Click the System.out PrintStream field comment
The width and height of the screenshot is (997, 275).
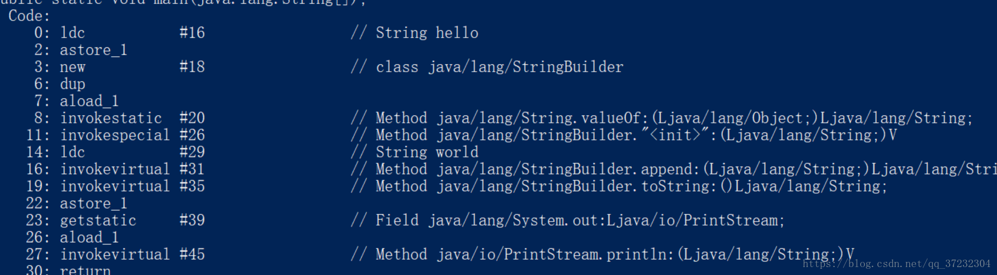point(568,220)
